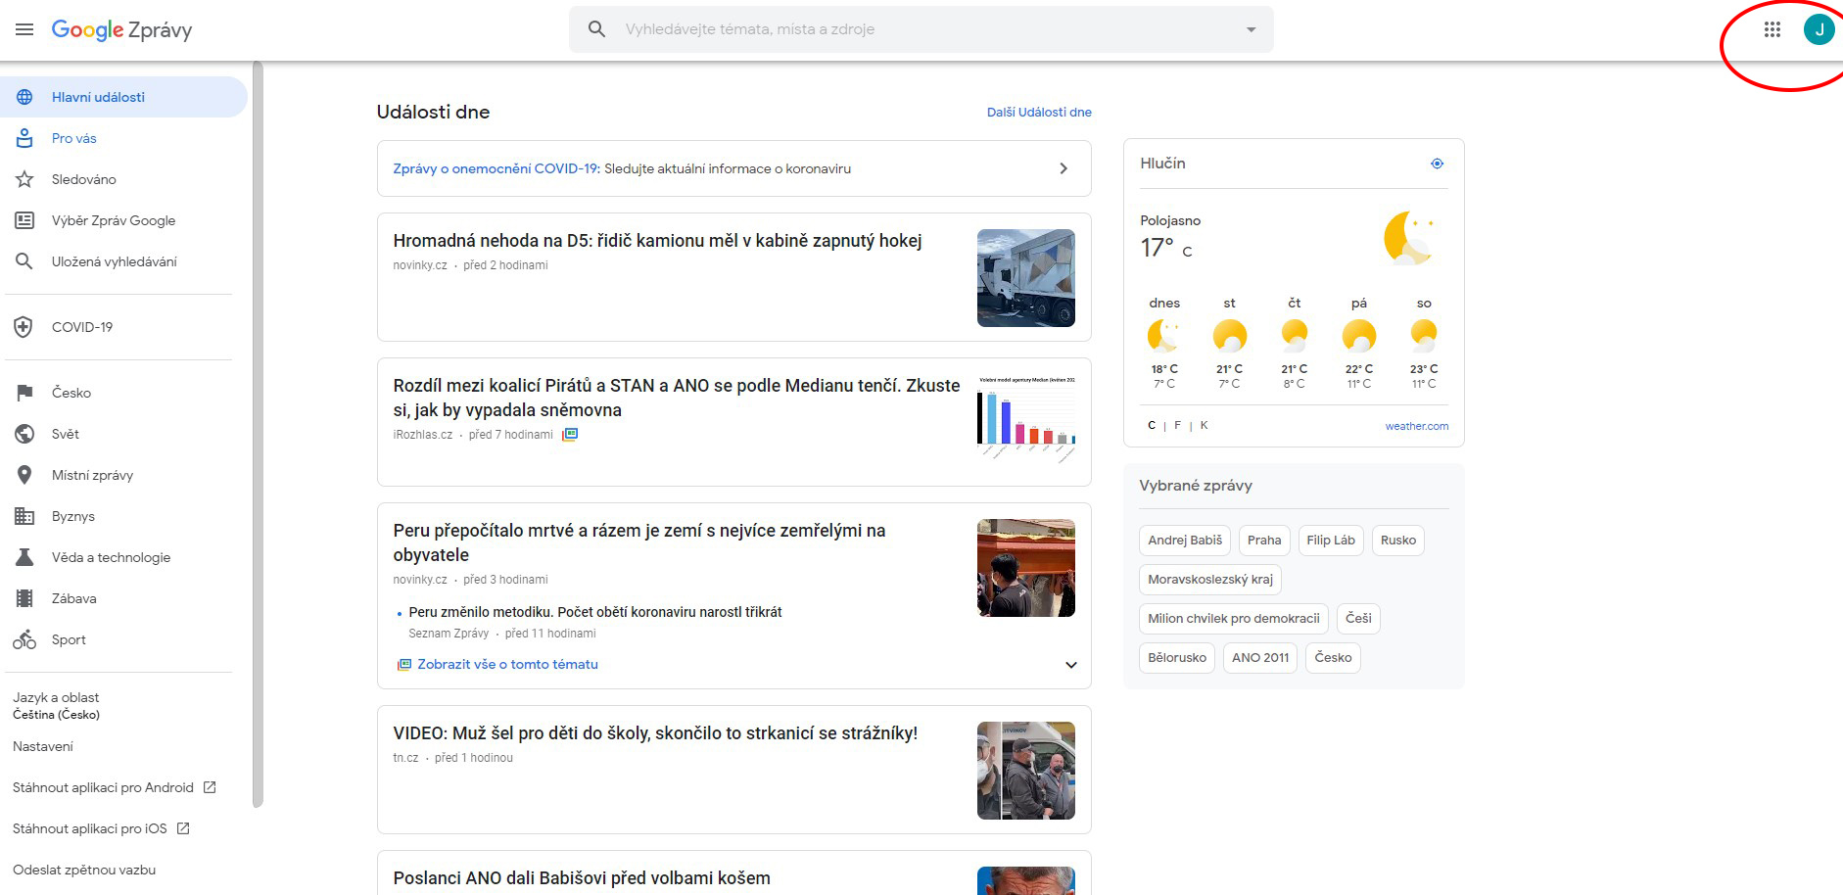1843x895 pixels.
Task: Switch temperature unit to Kelvin
Action: (1204, 425)
